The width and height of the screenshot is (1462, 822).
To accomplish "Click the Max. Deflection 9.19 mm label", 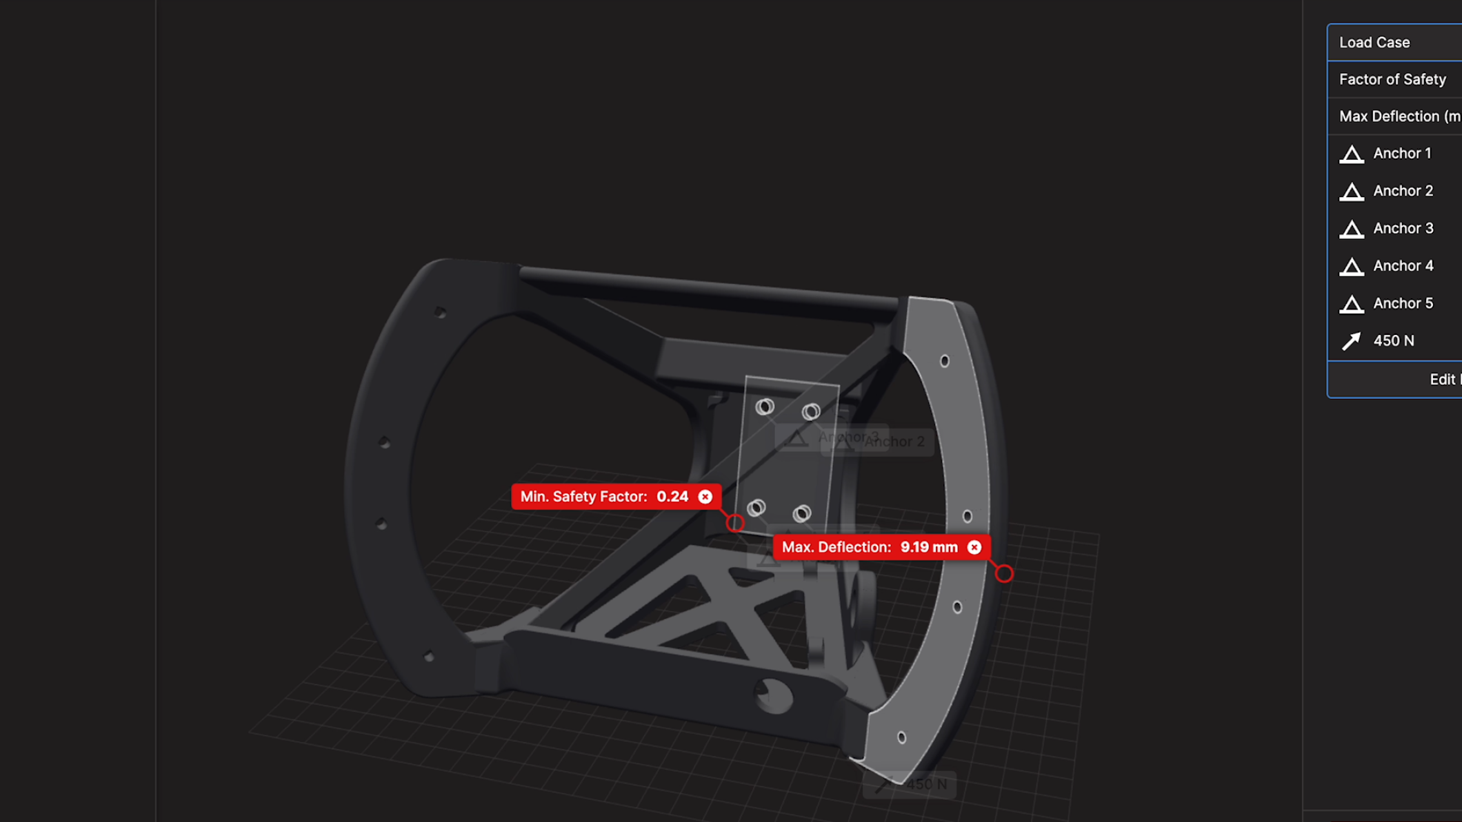I will [x=869, y=547].
